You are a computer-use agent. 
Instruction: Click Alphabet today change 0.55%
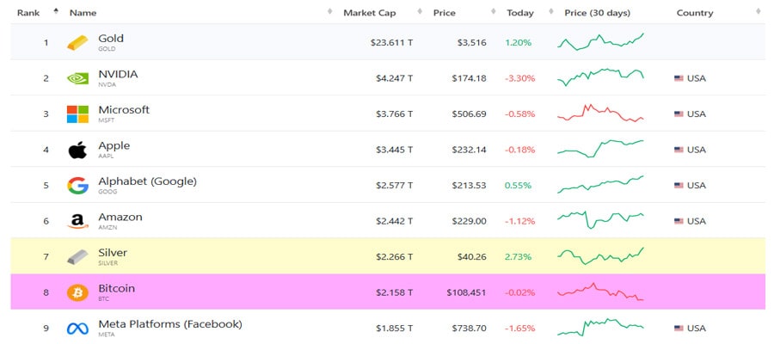click(518, 186)
